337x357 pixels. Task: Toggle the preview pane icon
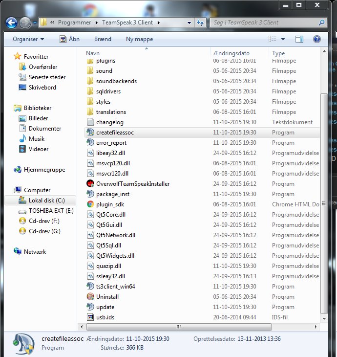[x=299, y=39]
